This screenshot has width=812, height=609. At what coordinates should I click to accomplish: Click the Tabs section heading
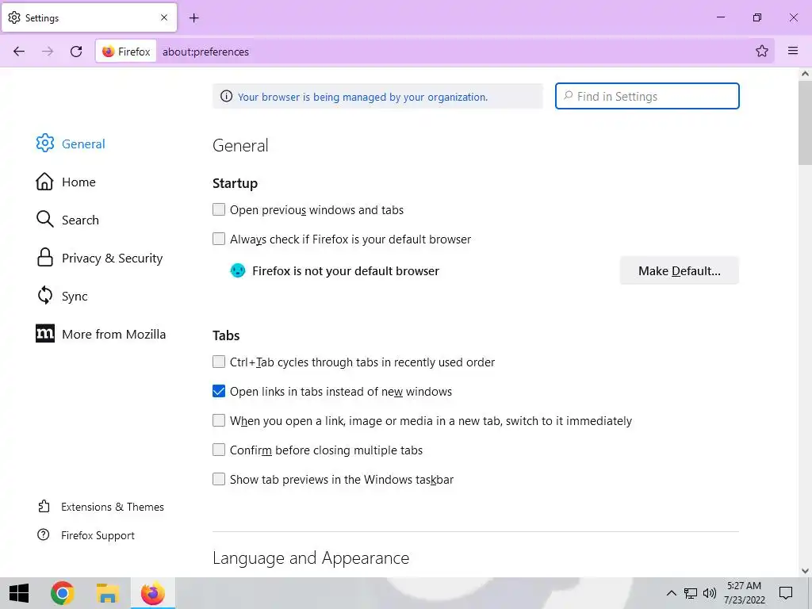226,335
